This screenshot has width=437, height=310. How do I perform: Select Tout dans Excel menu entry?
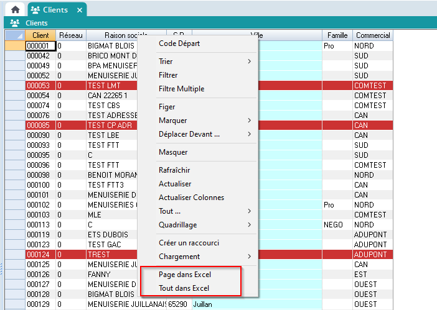pos(184,288)
